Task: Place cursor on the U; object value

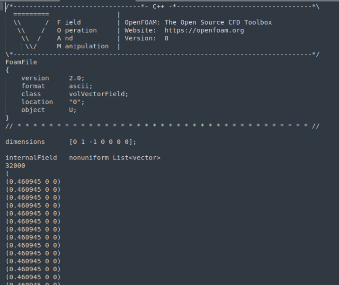Action: (72, 110)
